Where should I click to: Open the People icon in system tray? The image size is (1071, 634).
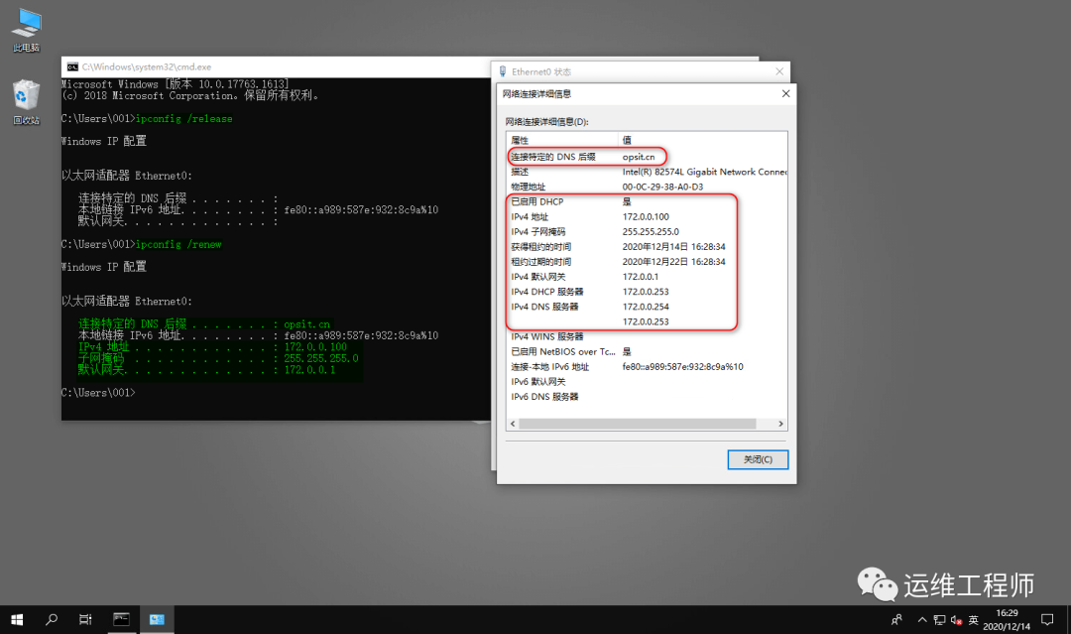896,620
